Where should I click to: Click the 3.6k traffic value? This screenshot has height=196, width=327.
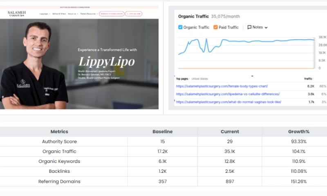[x=311, y=94]
